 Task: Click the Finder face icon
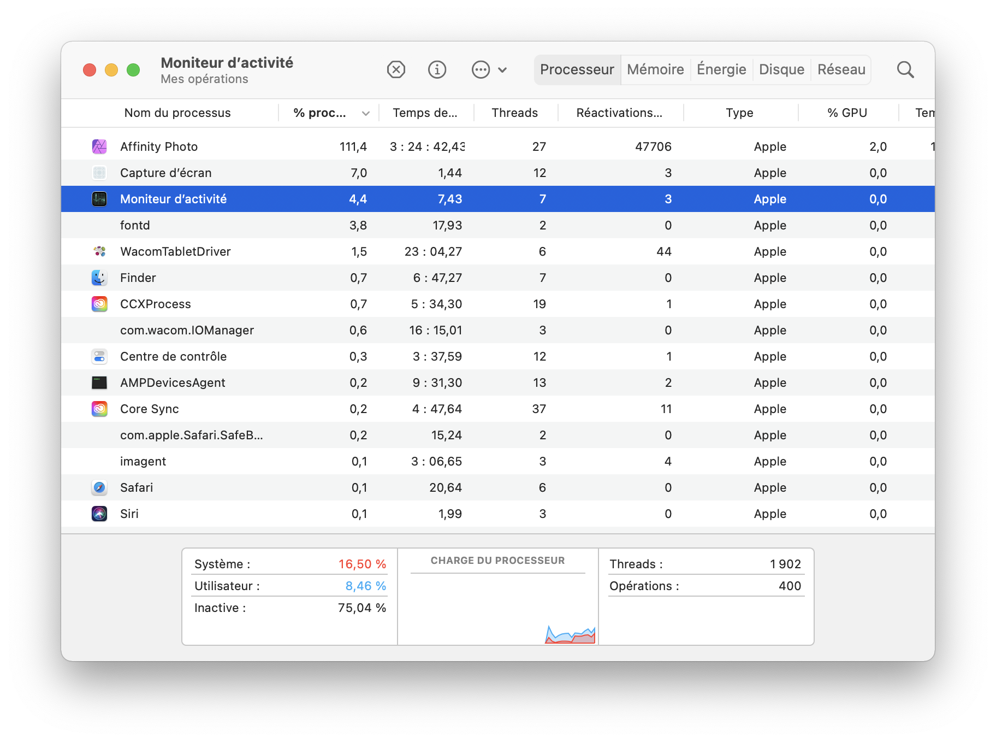pyautogui.click(x=99, y=278)
